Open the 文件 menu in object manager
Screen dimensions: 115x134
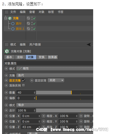coord(13,12)
